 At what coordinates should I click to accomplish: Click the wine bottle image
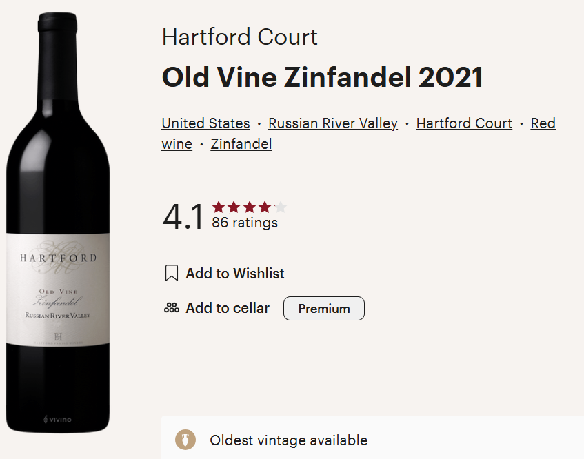(58, 223)
